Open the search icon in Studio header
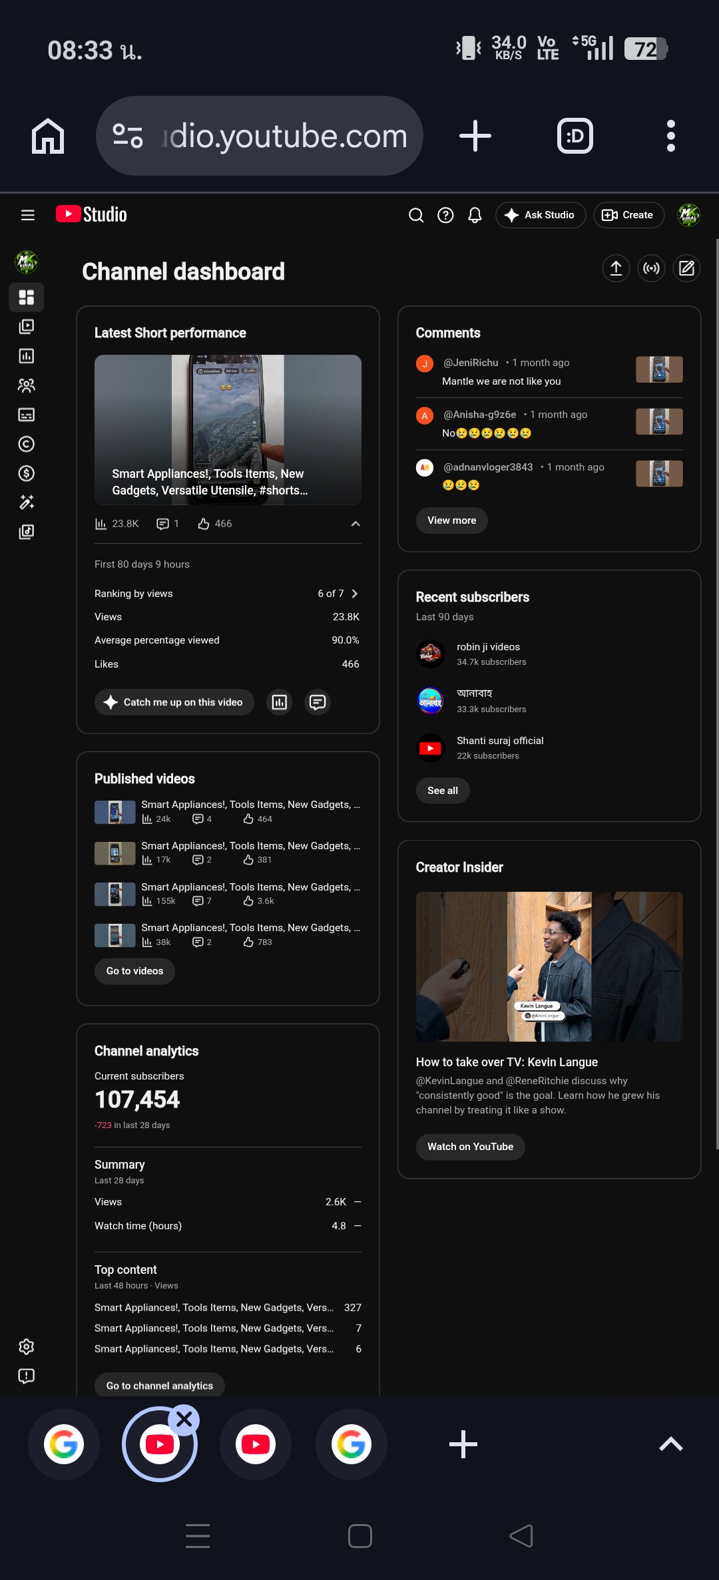This screenshot has width=719, height=1580. coord(416,215)
